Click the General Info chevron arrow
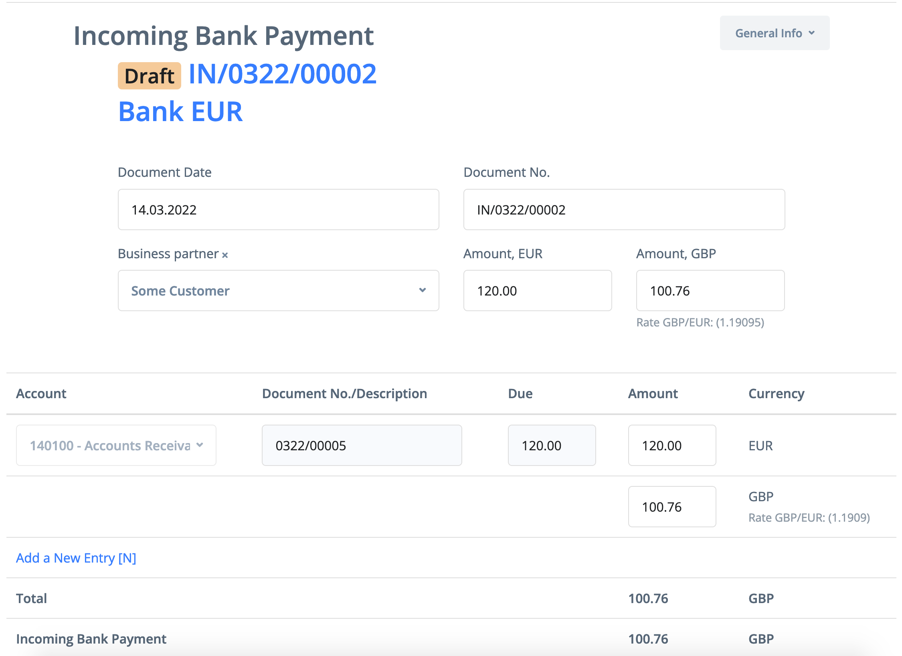Image resolution: width=902 pixels, height=656 pixels. point(812,33)
